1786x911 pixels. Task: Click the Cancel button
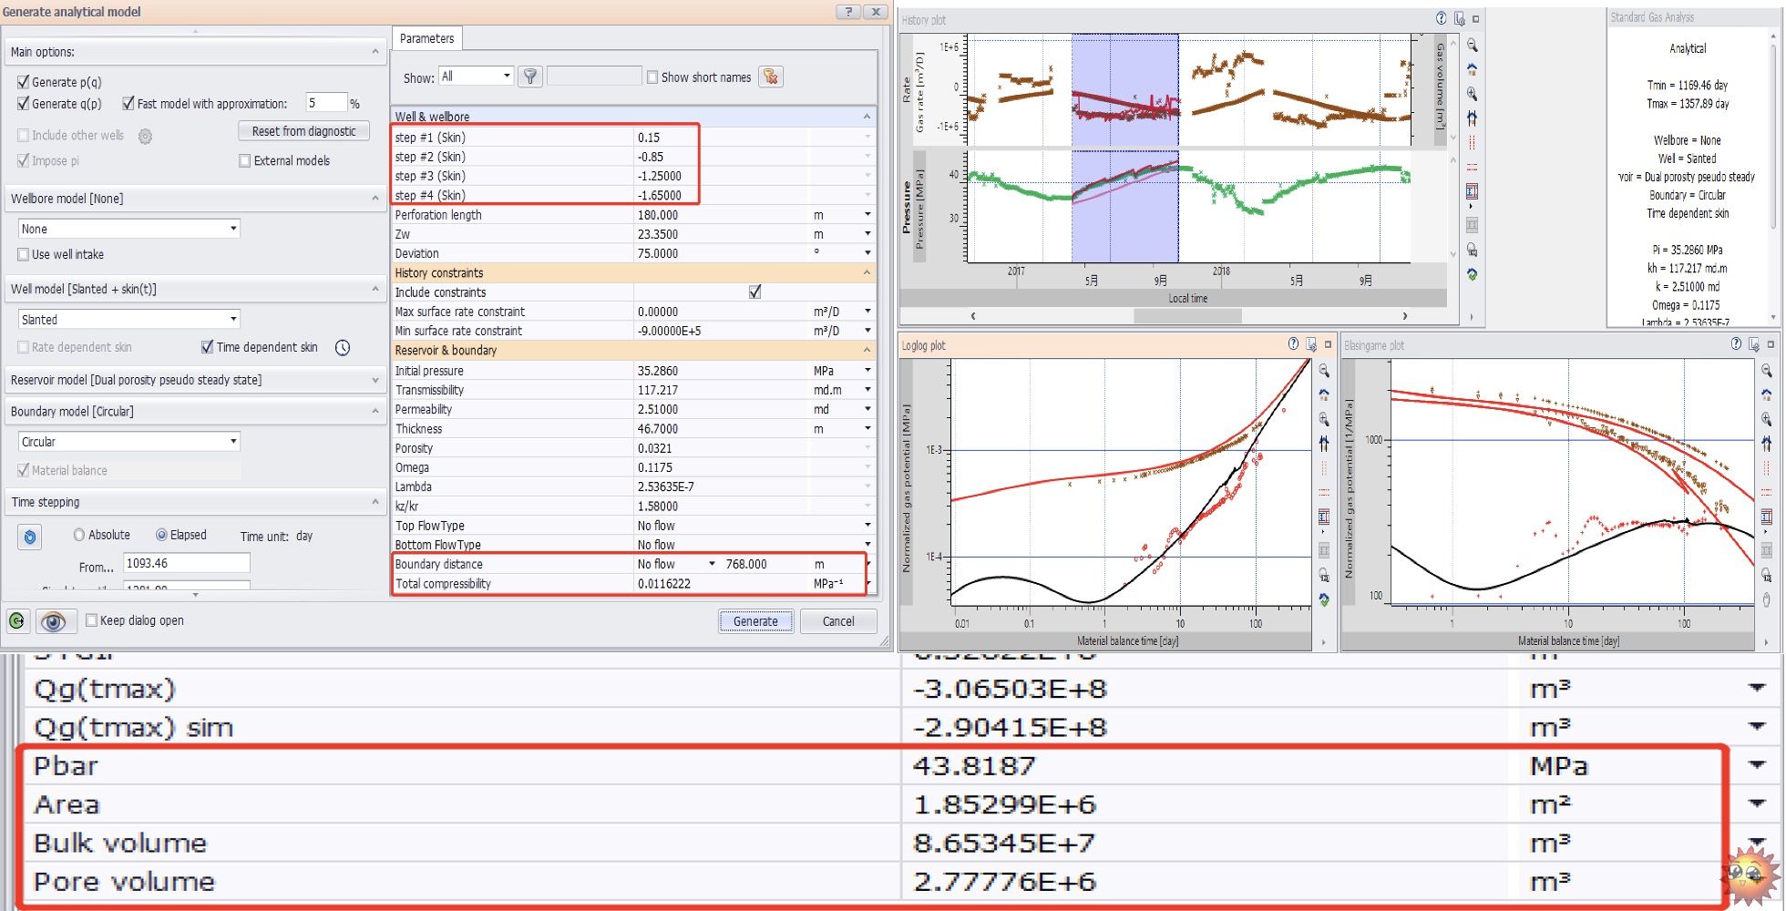tap(838, 621)
